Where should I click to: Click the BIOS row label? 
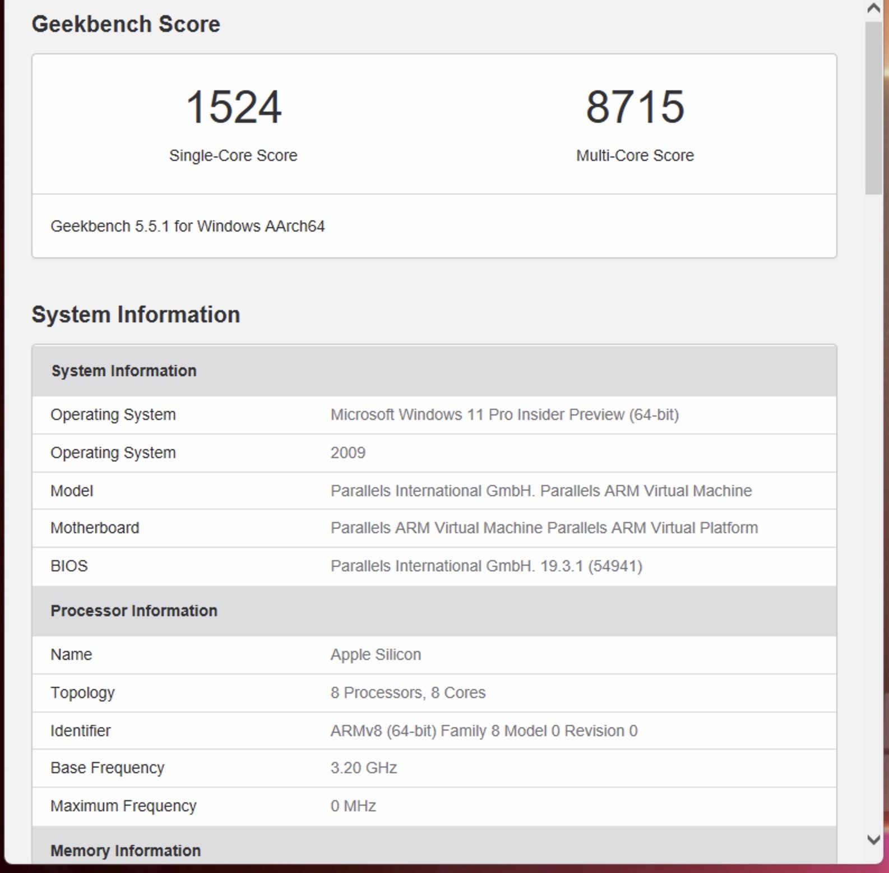click(x=69, y=566)
